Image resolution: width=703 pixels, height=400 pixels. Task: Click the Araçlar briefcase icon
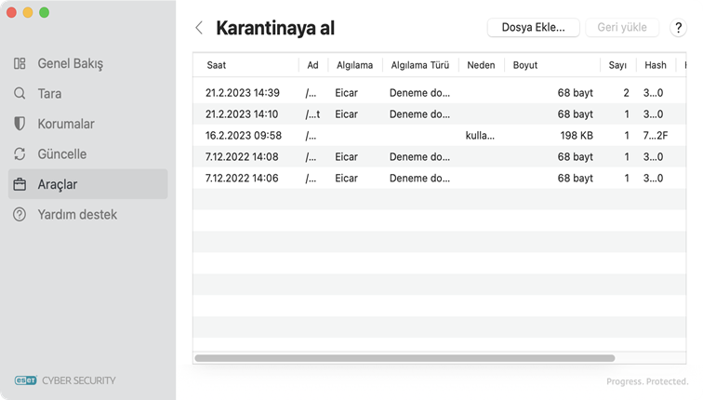(x=20, y=184)
